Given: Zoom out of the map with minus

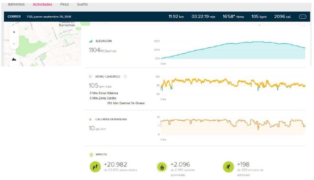Looking at the screenshot, I should (14, 44).
